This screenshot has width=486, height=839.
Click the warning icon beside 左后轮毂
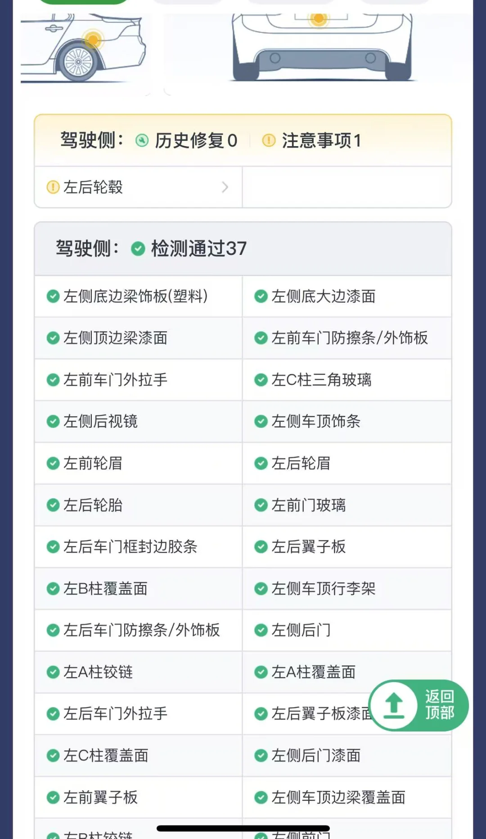tap(53, 187)
